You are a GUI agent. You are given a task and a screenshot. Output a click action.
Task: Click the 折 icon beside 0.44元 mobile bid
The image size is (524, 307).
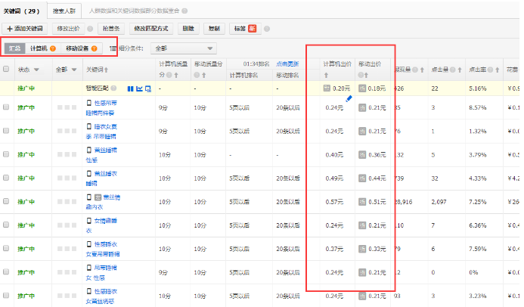click(362, 178)
